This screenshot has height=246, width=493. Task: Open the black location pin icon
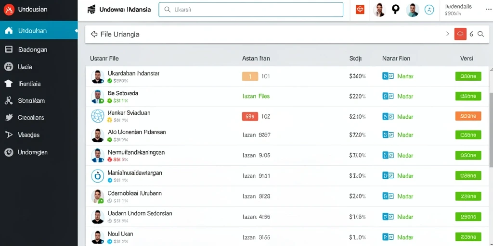pyautogui.click(x=396, y=10)
